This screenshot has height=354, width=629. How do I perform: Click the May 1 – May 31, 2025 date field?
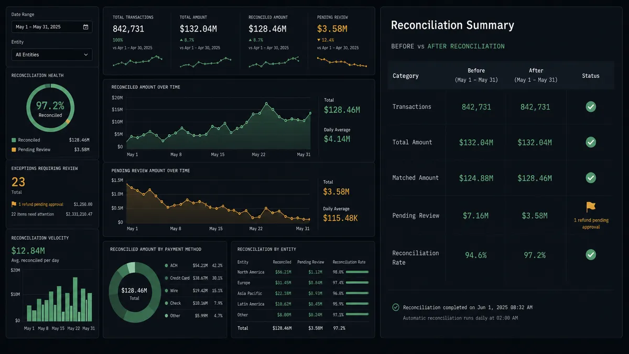52,27
